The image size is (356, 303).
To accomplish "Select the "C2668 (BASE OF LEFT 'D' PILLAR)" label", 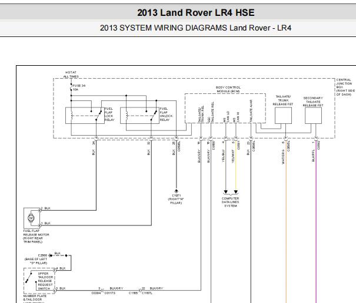I will coord(36,259).
